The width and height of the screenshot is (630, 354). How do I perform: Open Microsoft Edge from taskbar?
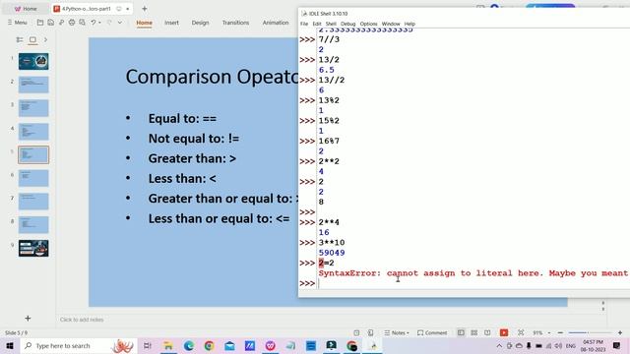(189, 345)
